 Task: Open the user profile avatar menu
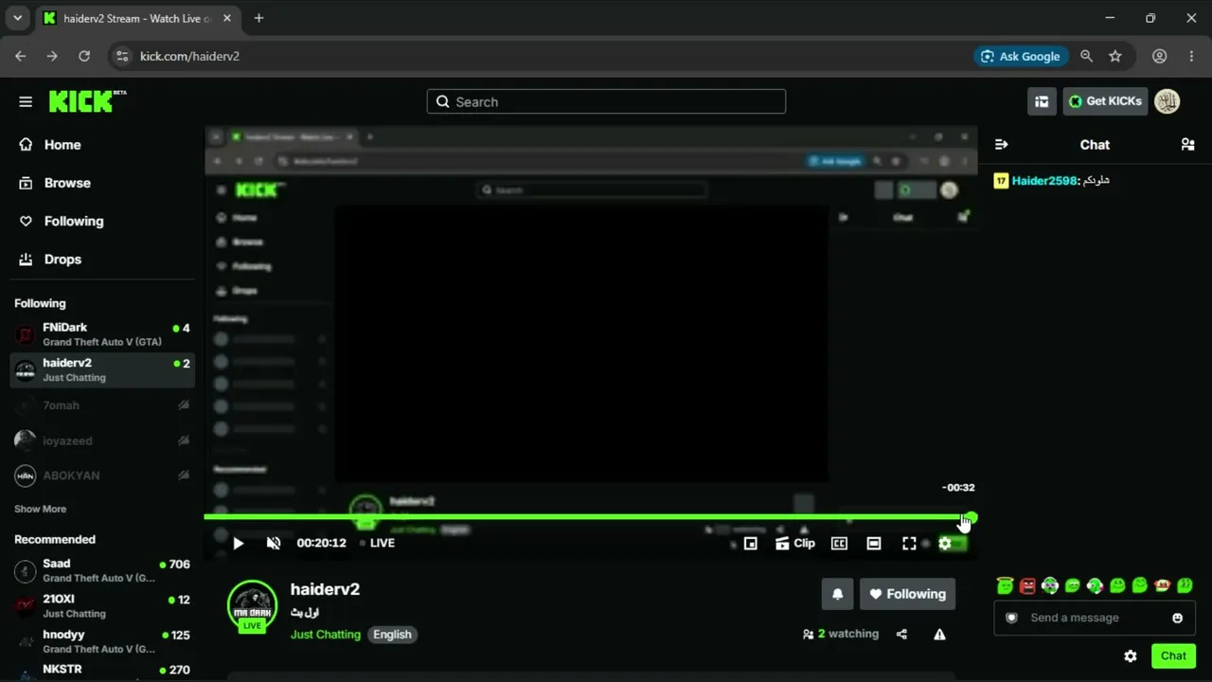(x=1167, y=101)
